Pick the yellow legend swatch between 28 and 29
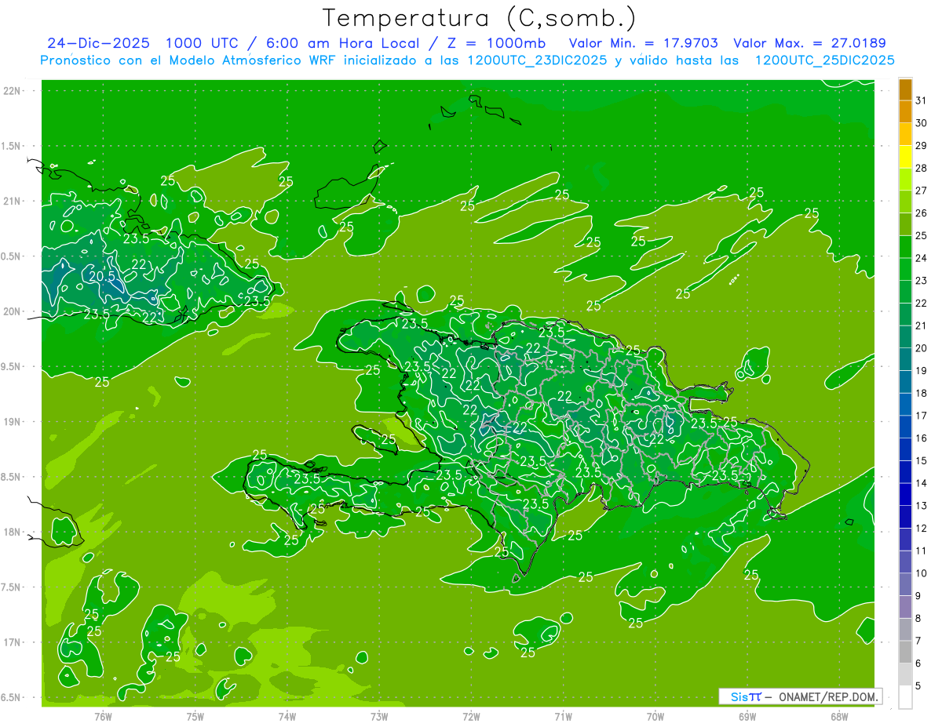This screenshot has height=727, width=942. pyautogui.click(x=905, y=157)
